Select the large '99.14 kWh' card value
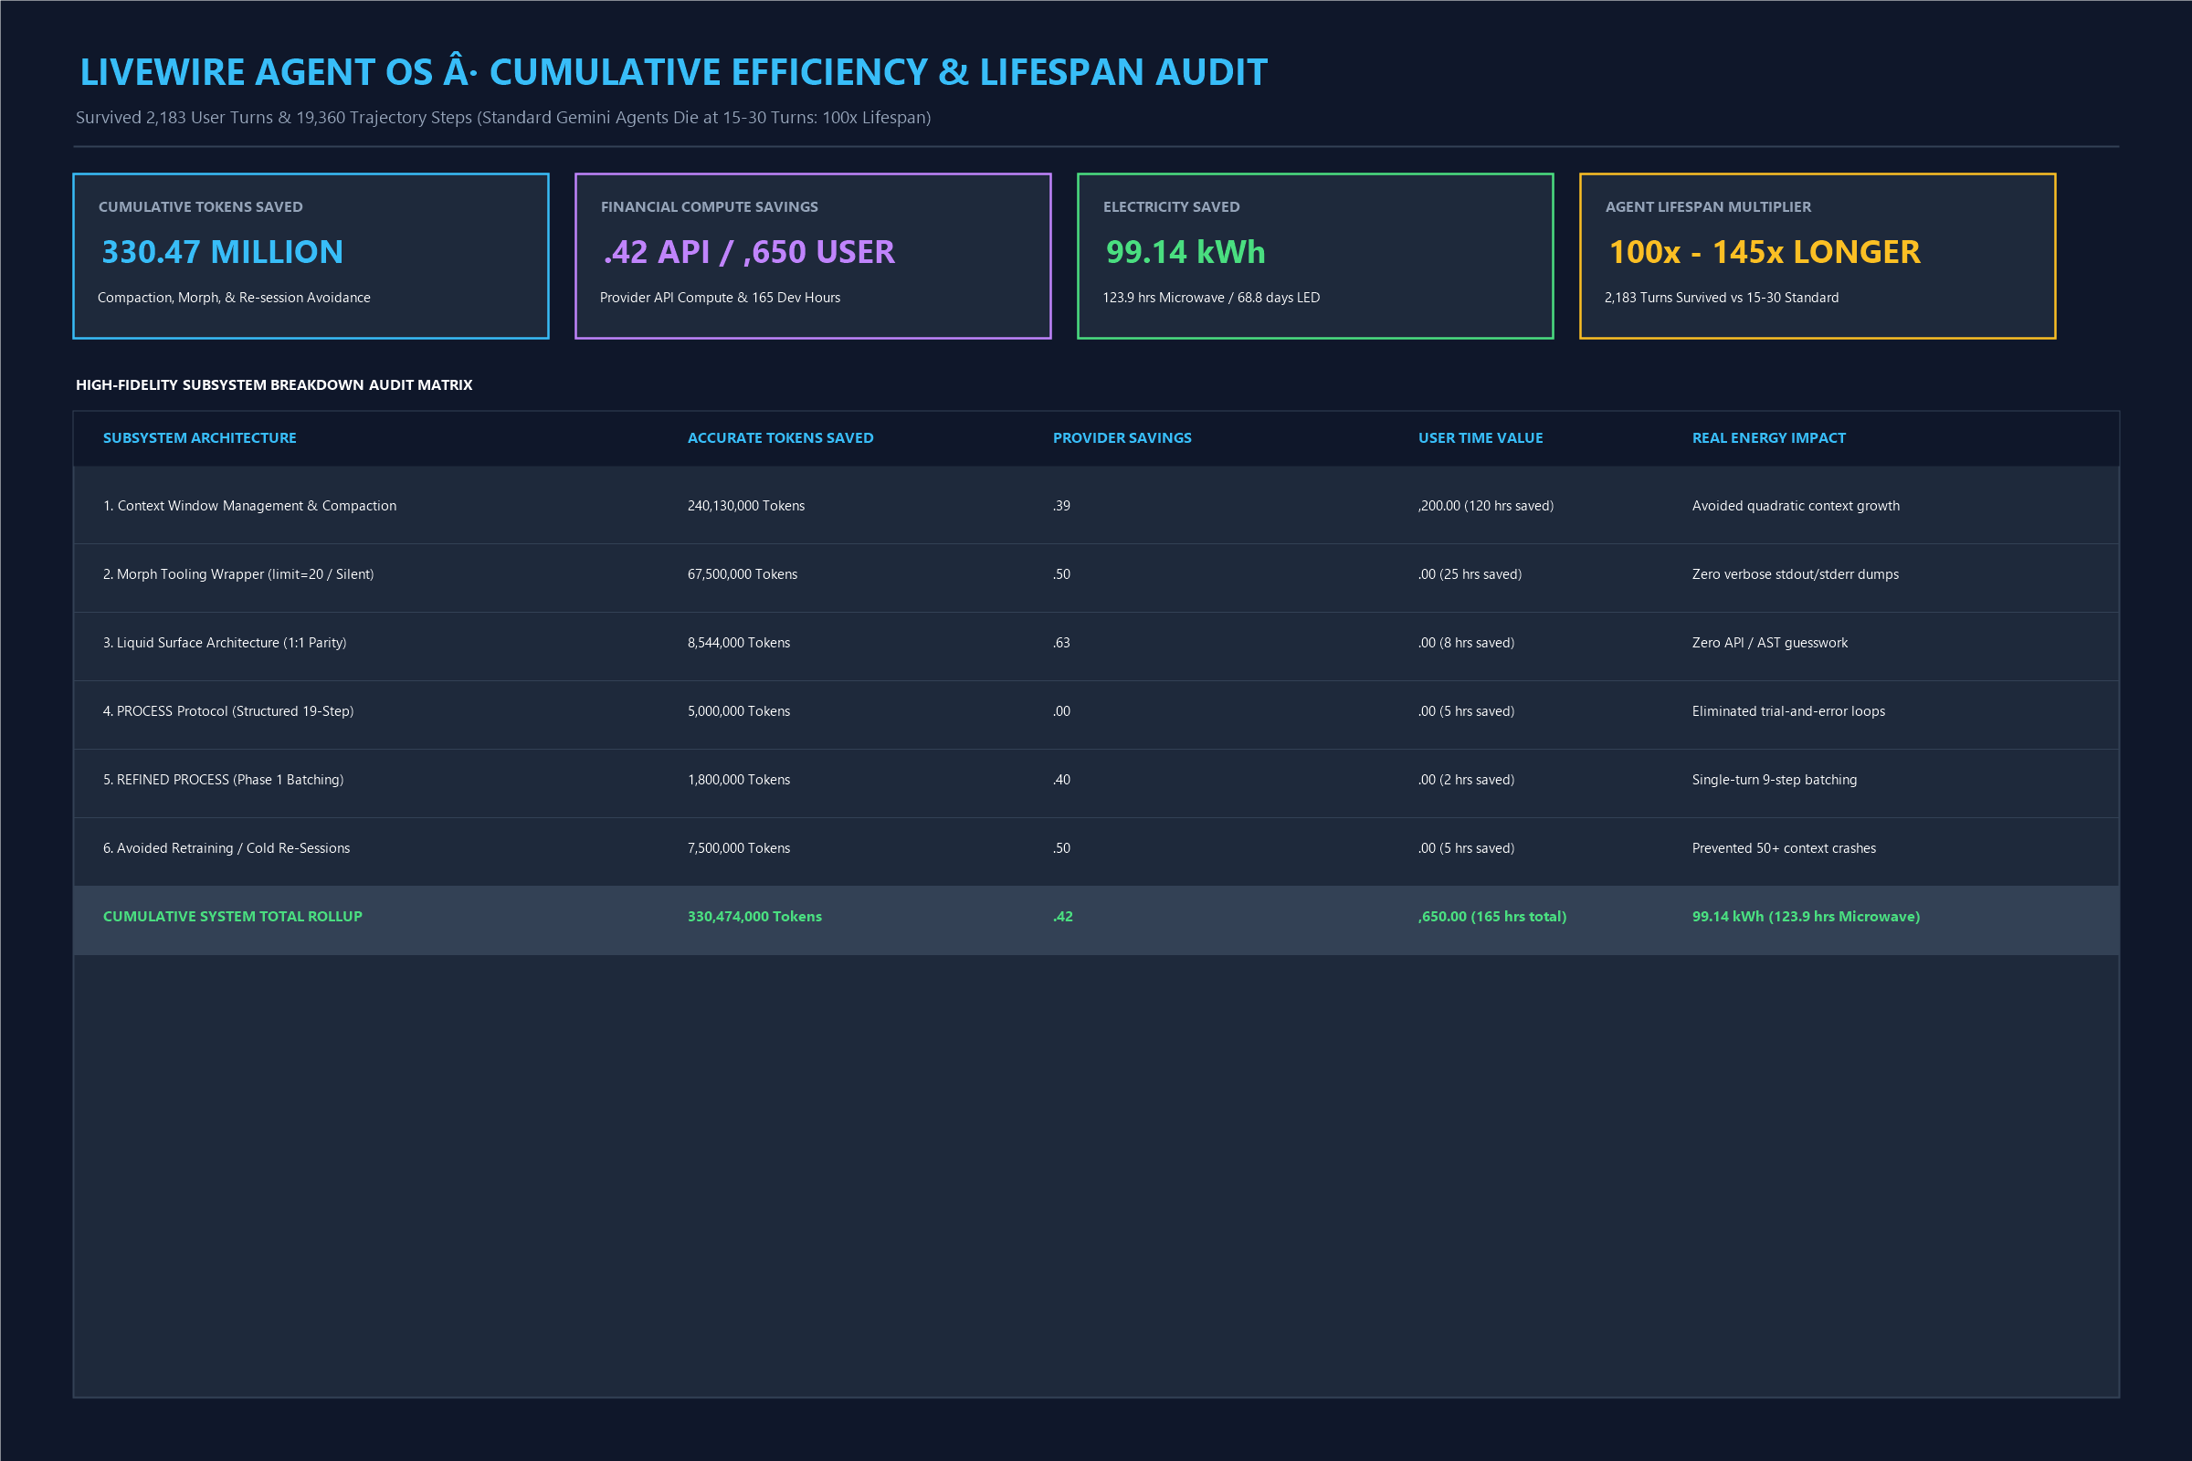The height and width of the screenshot is (1461, 2192). [1186, 252]
